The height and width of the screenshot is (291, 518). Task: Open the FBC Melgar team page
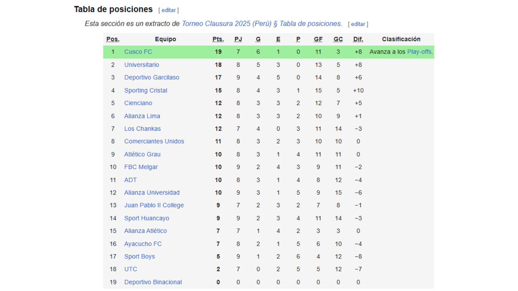pos(141,167)
